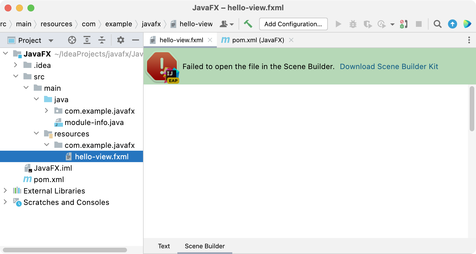
Task: Switch to Scene Builder tab at bottom
Action: tap(205, 246)
